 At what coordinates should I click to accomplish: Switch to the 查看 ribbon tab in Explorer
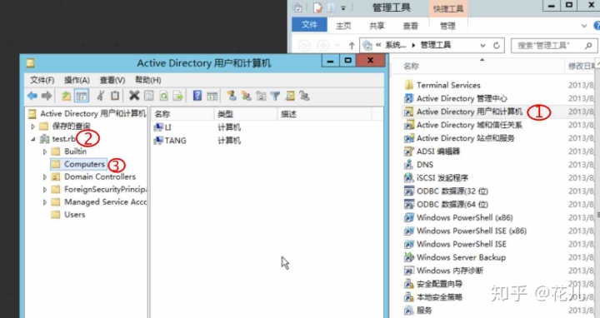[410, 26]
